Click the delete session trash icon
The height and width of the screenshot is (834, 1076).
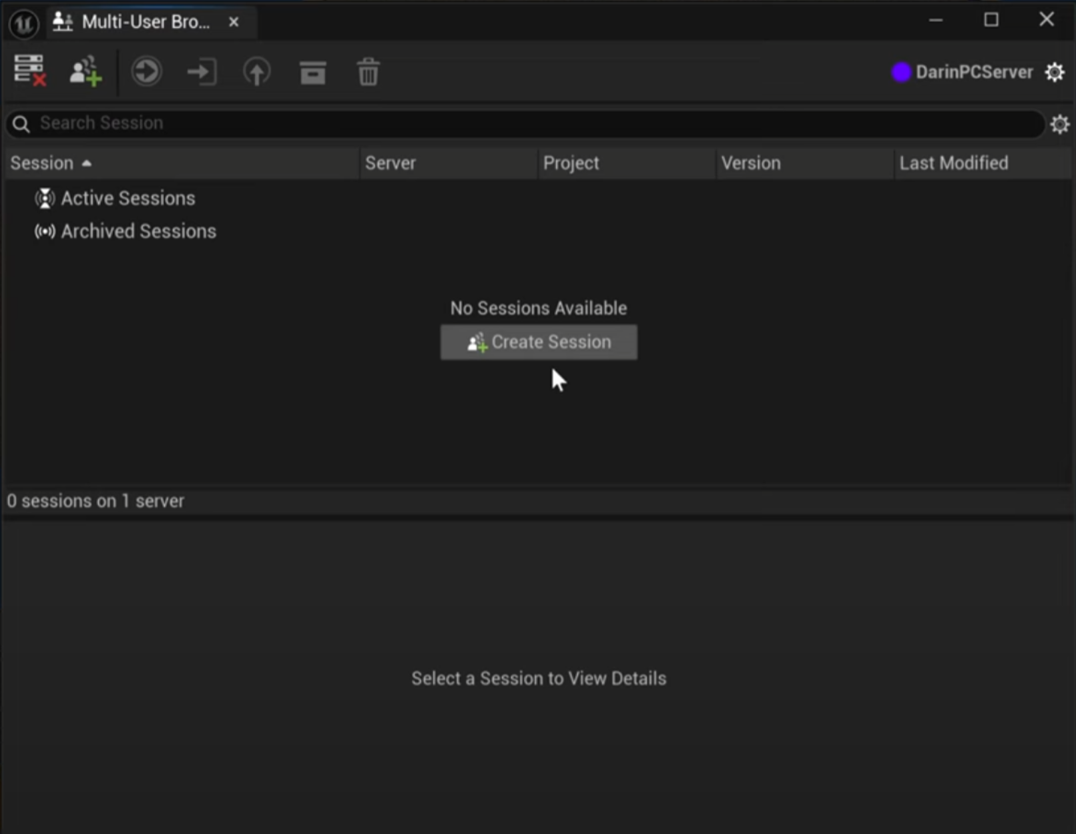pyautogui.click(x=368, y=71)
